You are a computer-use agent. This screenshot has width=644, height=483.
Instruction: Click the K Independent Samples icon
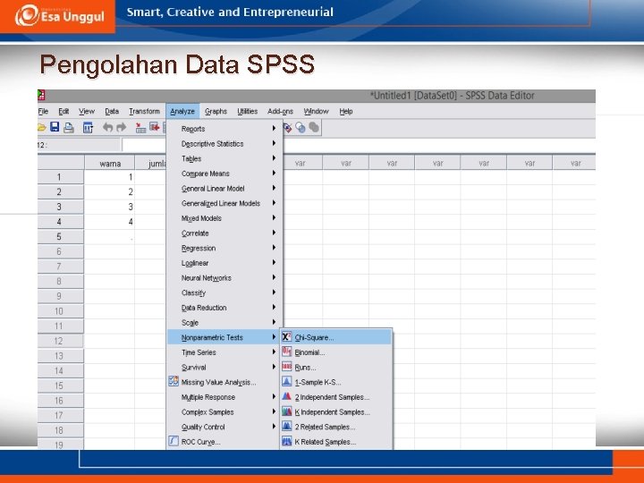point(287,411)
